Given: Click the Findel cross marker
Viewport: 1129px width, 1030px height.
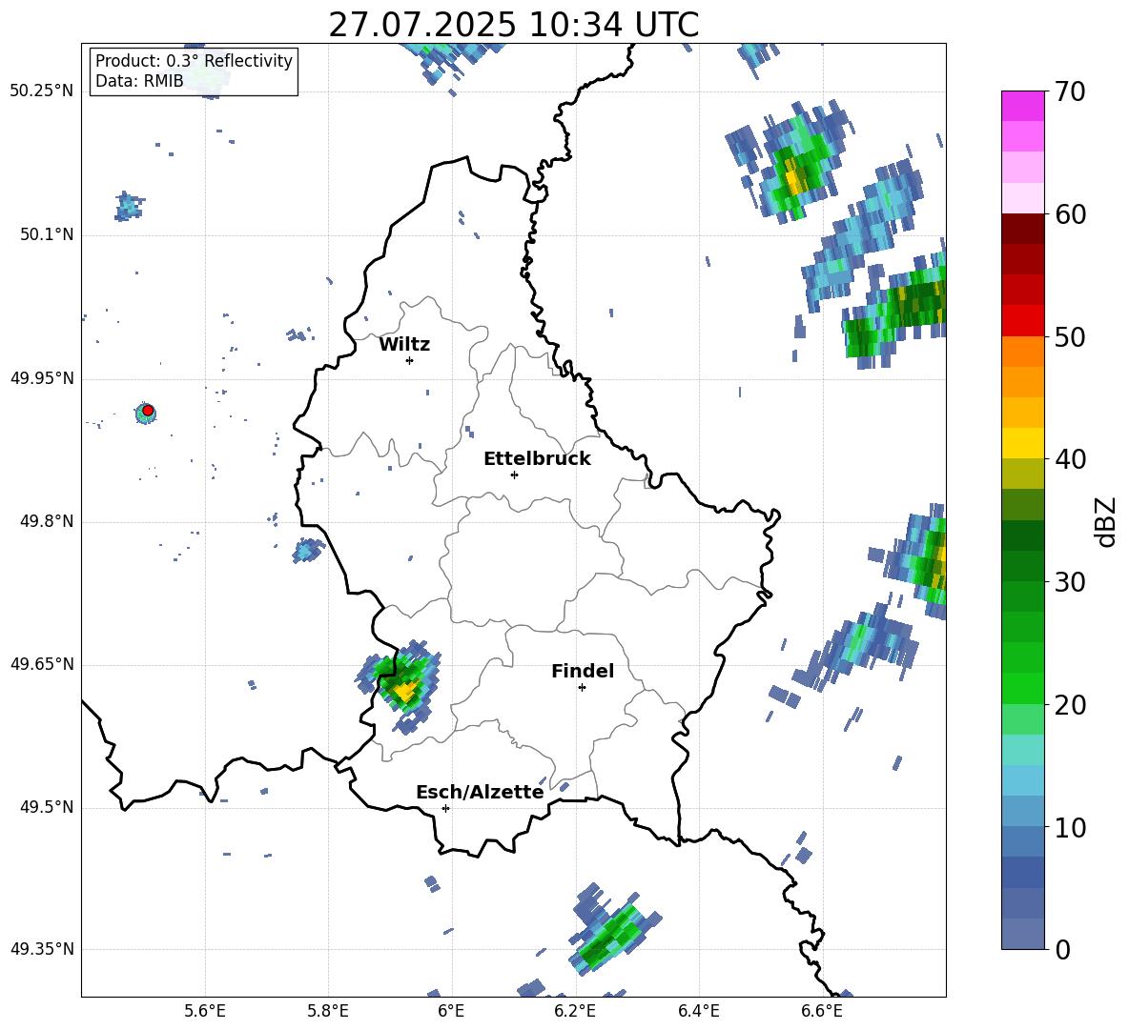Looking at the screenshot, I should (x=582, y=688).
